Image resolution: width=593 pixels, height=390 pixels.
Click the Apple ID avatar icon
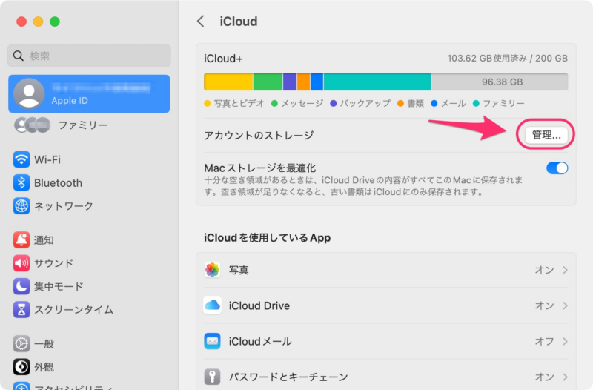29,93
